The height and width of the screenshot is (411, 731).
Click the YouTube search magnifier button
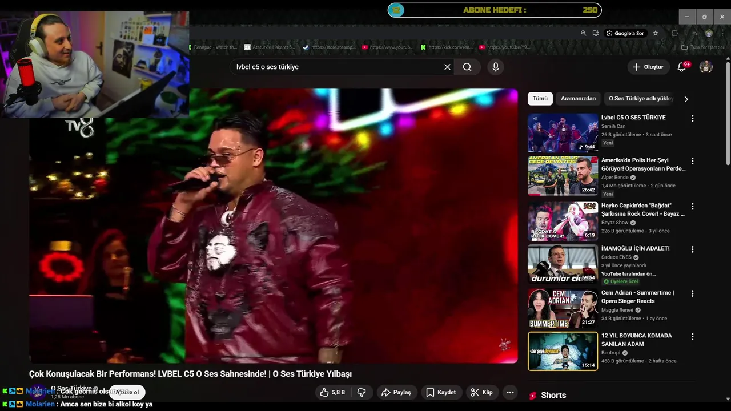point(467,67)
